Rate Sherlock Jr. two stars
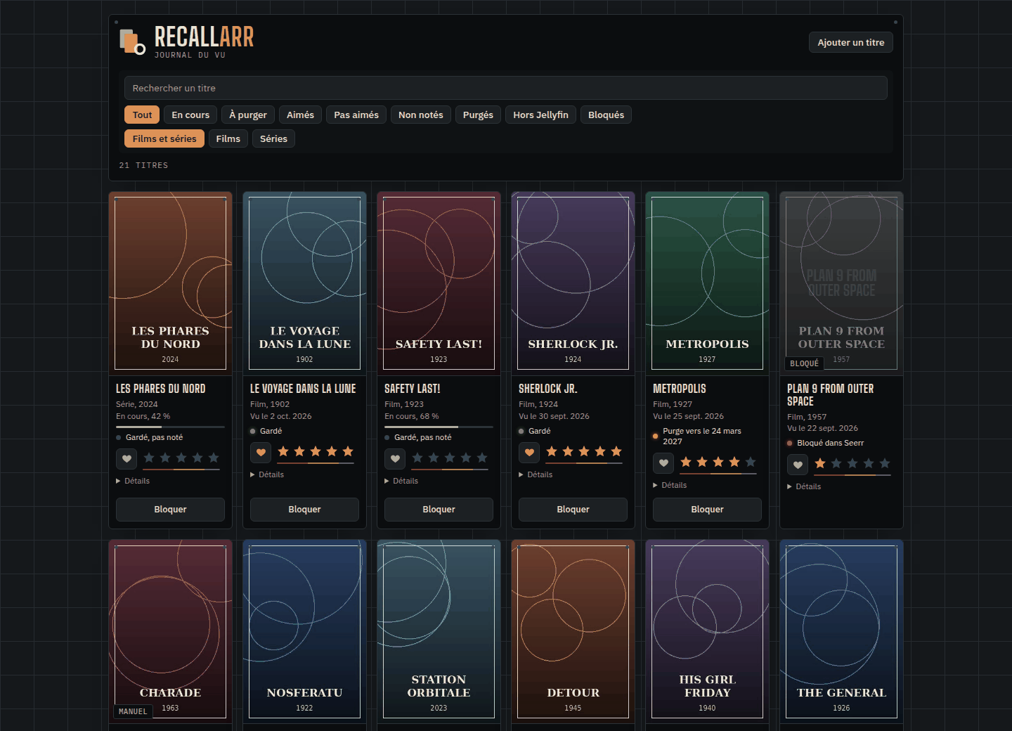 click(x=568, y=452)
